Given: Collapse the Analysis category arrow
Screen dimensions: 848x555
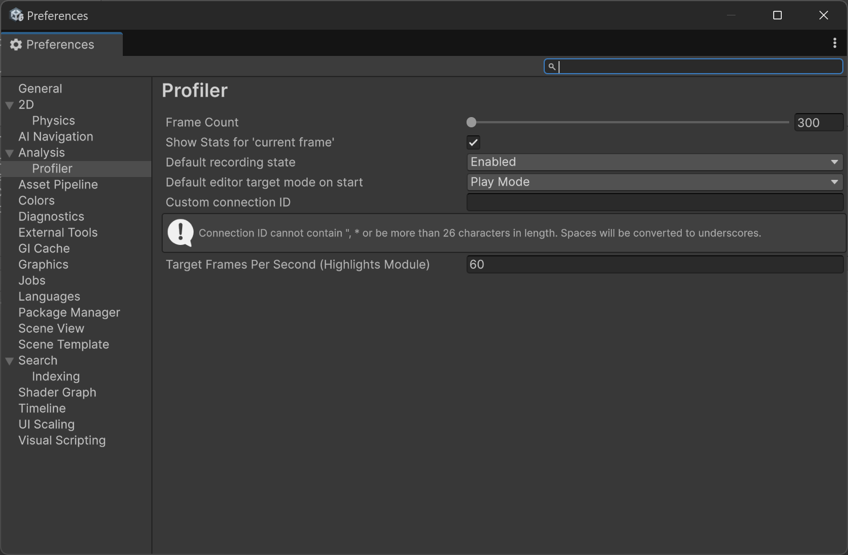Looking at the screenshot, I should [x=10, y=153].
